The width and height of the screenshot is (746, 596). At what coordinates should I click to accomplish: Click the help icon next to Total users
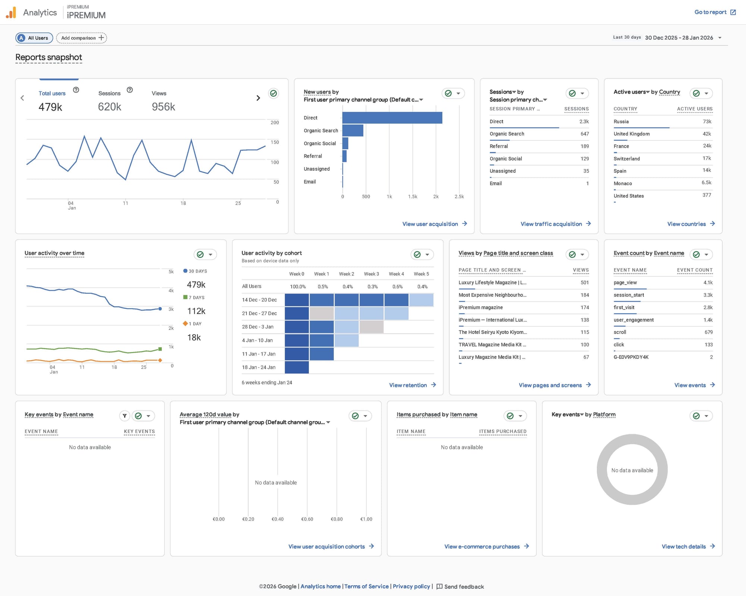76,90
